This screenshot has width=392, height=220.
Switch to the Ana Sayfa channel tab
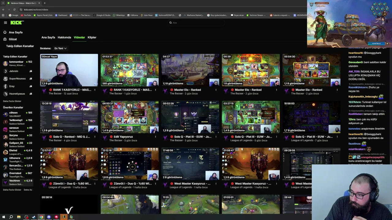pos(48,37)
